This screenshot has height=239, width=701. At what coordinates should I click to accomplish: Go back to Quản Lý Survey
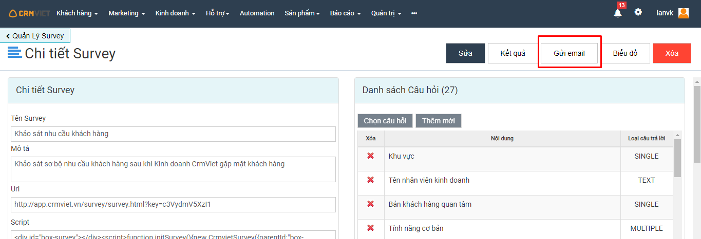(35, 36)
